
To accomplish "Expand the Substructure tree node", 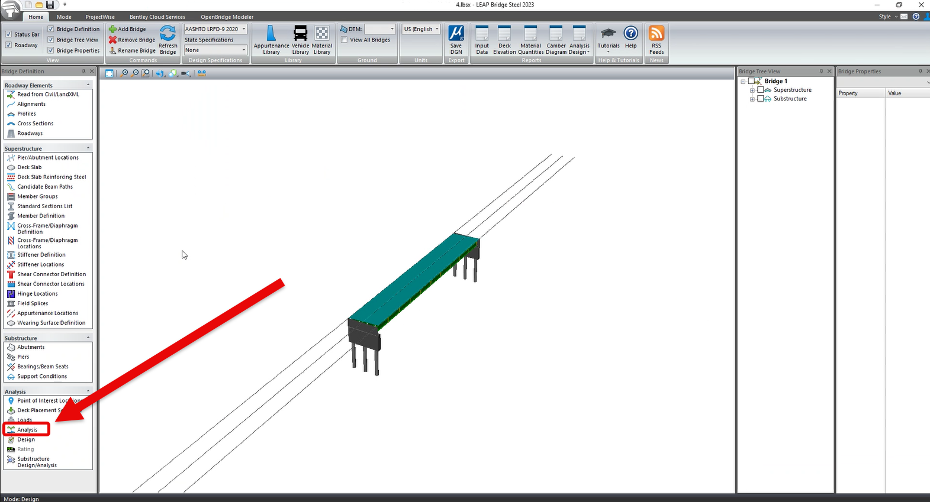I will (x=752, y=99).
